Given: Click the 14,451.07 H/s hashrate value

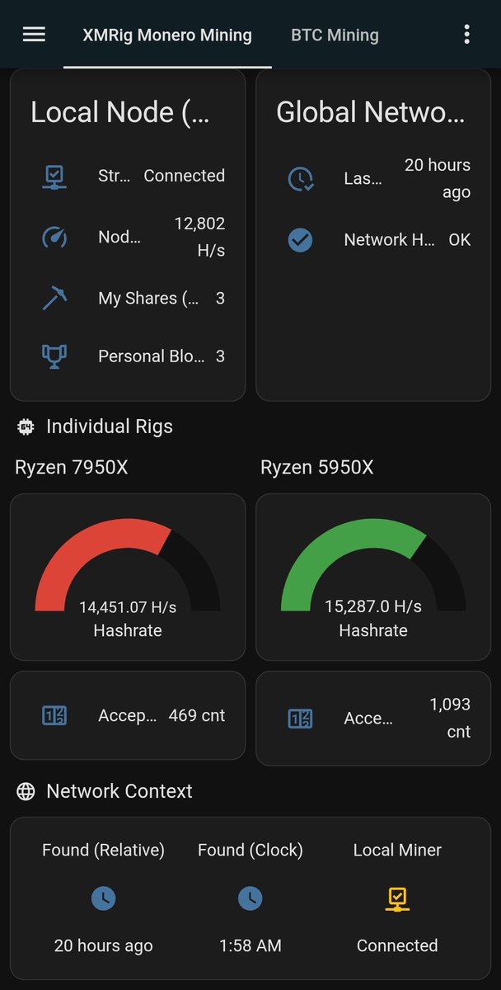Looking at the screenshot, I should tap(128, 607).
